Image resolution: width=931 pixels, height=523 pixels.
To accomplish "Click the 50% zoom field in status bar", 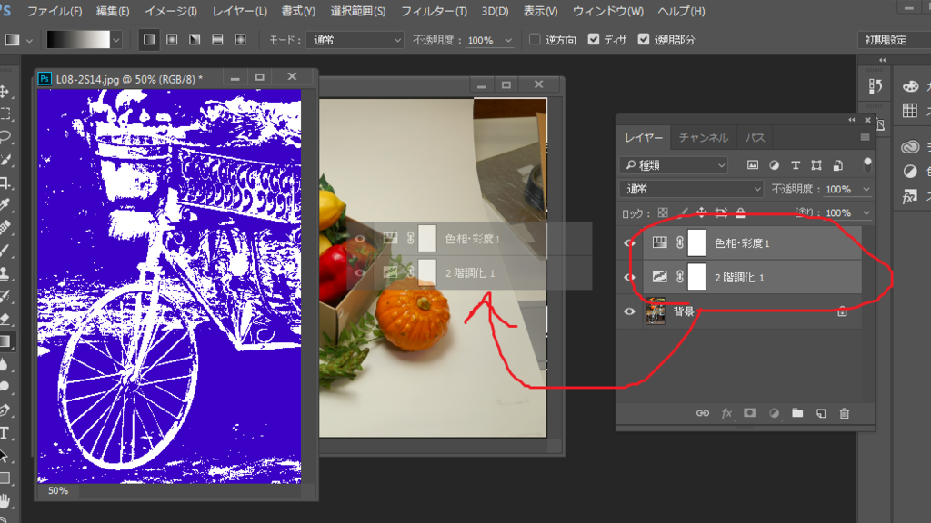I will pos(57,490).
